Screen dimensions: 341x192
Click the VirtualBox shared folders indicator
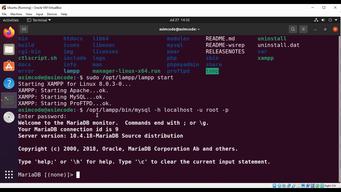click(x=298, y=186)
